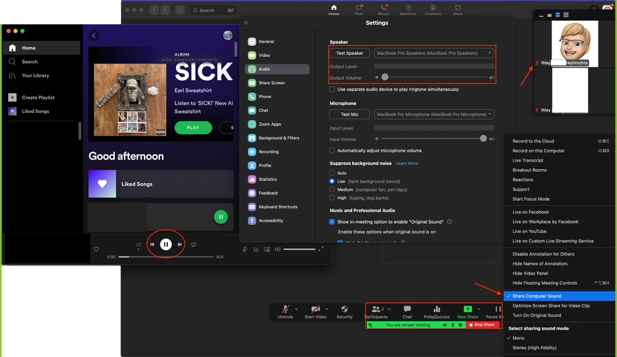Select Medium background noise suppression
Screen dimensions: 617x357
tap(333, 190)
